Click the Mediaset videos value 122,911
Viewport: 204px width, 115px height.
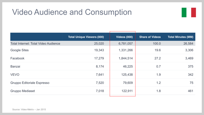click(127, 91)
